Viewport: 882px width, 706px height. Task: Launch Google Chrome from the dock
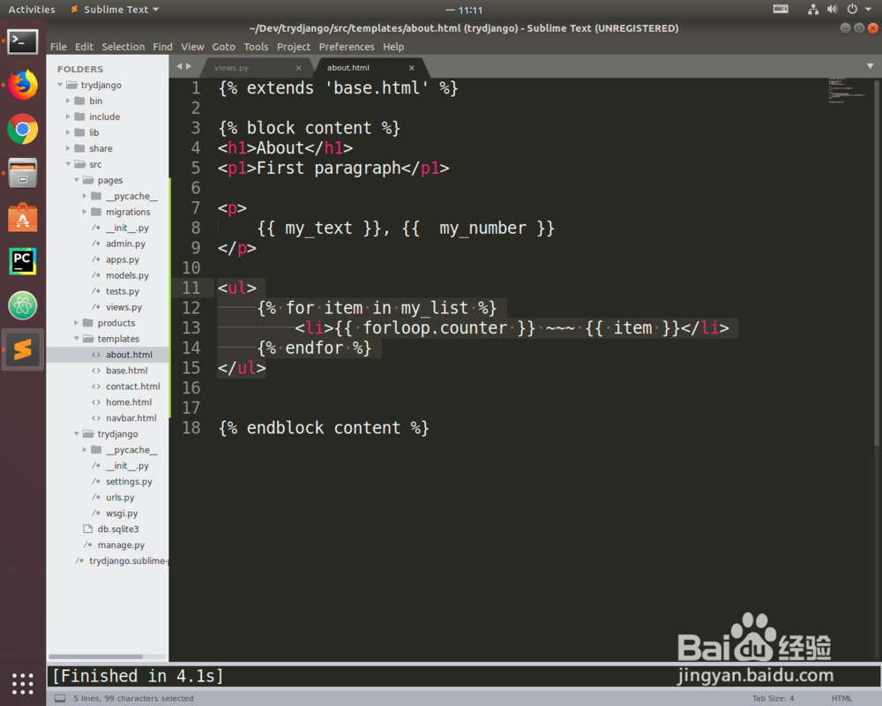pos(23,130)
